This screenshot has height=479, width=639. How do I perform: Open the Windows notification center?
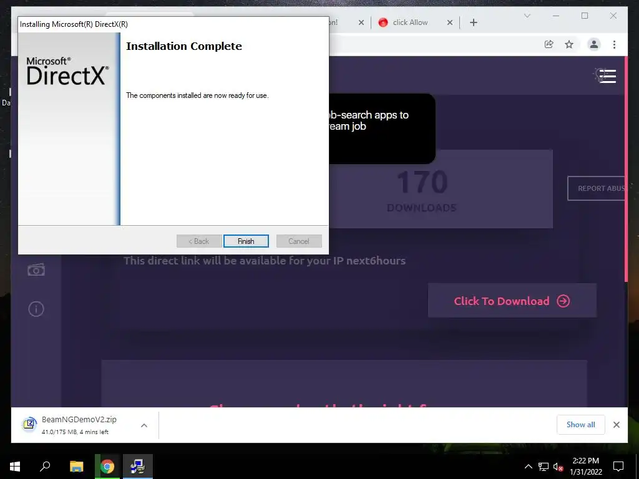click(x=618, y=467)
